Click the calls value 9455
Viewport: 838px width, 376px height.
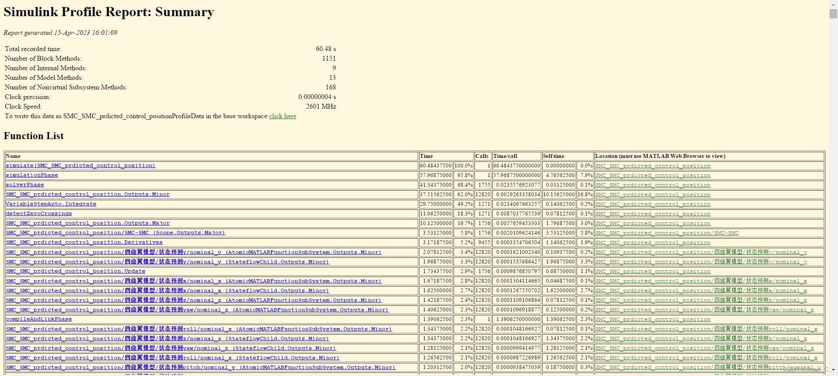coord(484,243)
